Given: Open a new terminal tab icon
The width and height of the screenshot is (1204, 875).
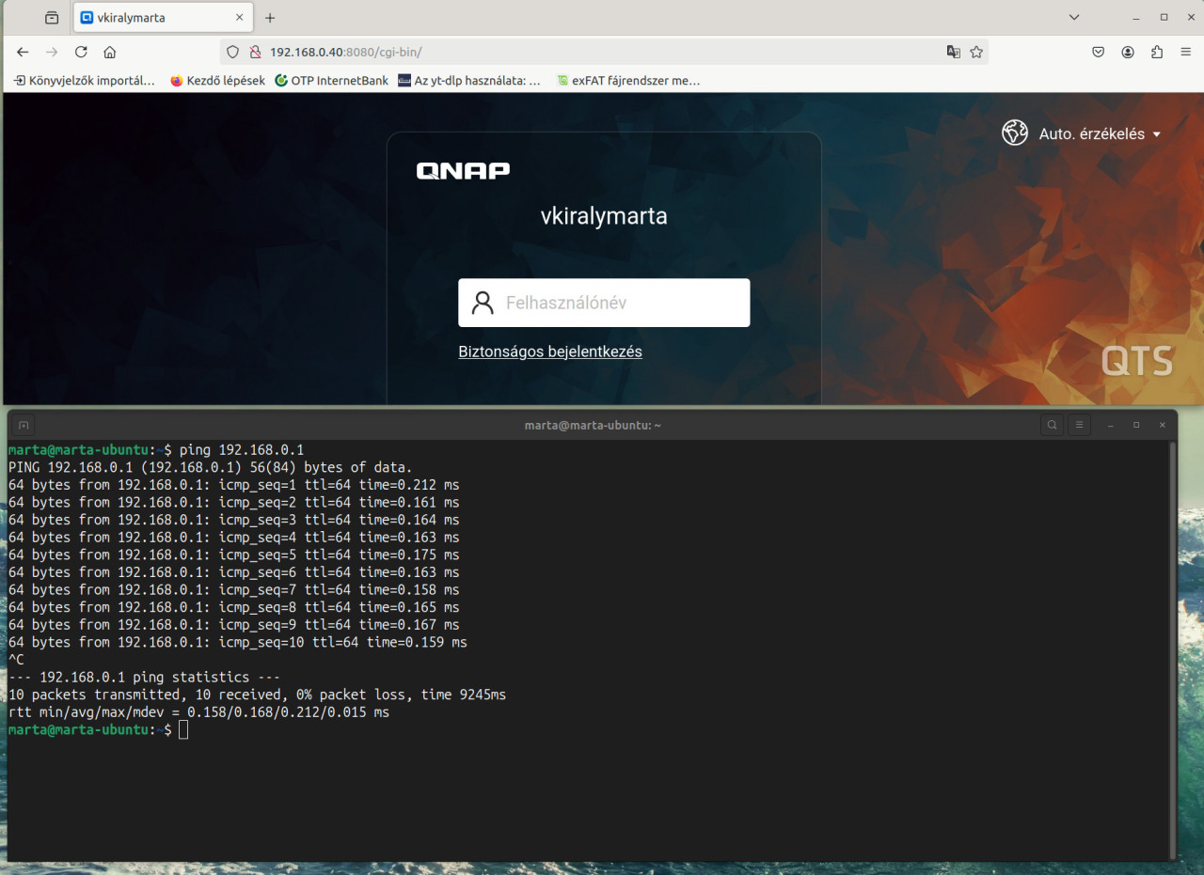Looking at the screenshot, I should click(24, 425).
